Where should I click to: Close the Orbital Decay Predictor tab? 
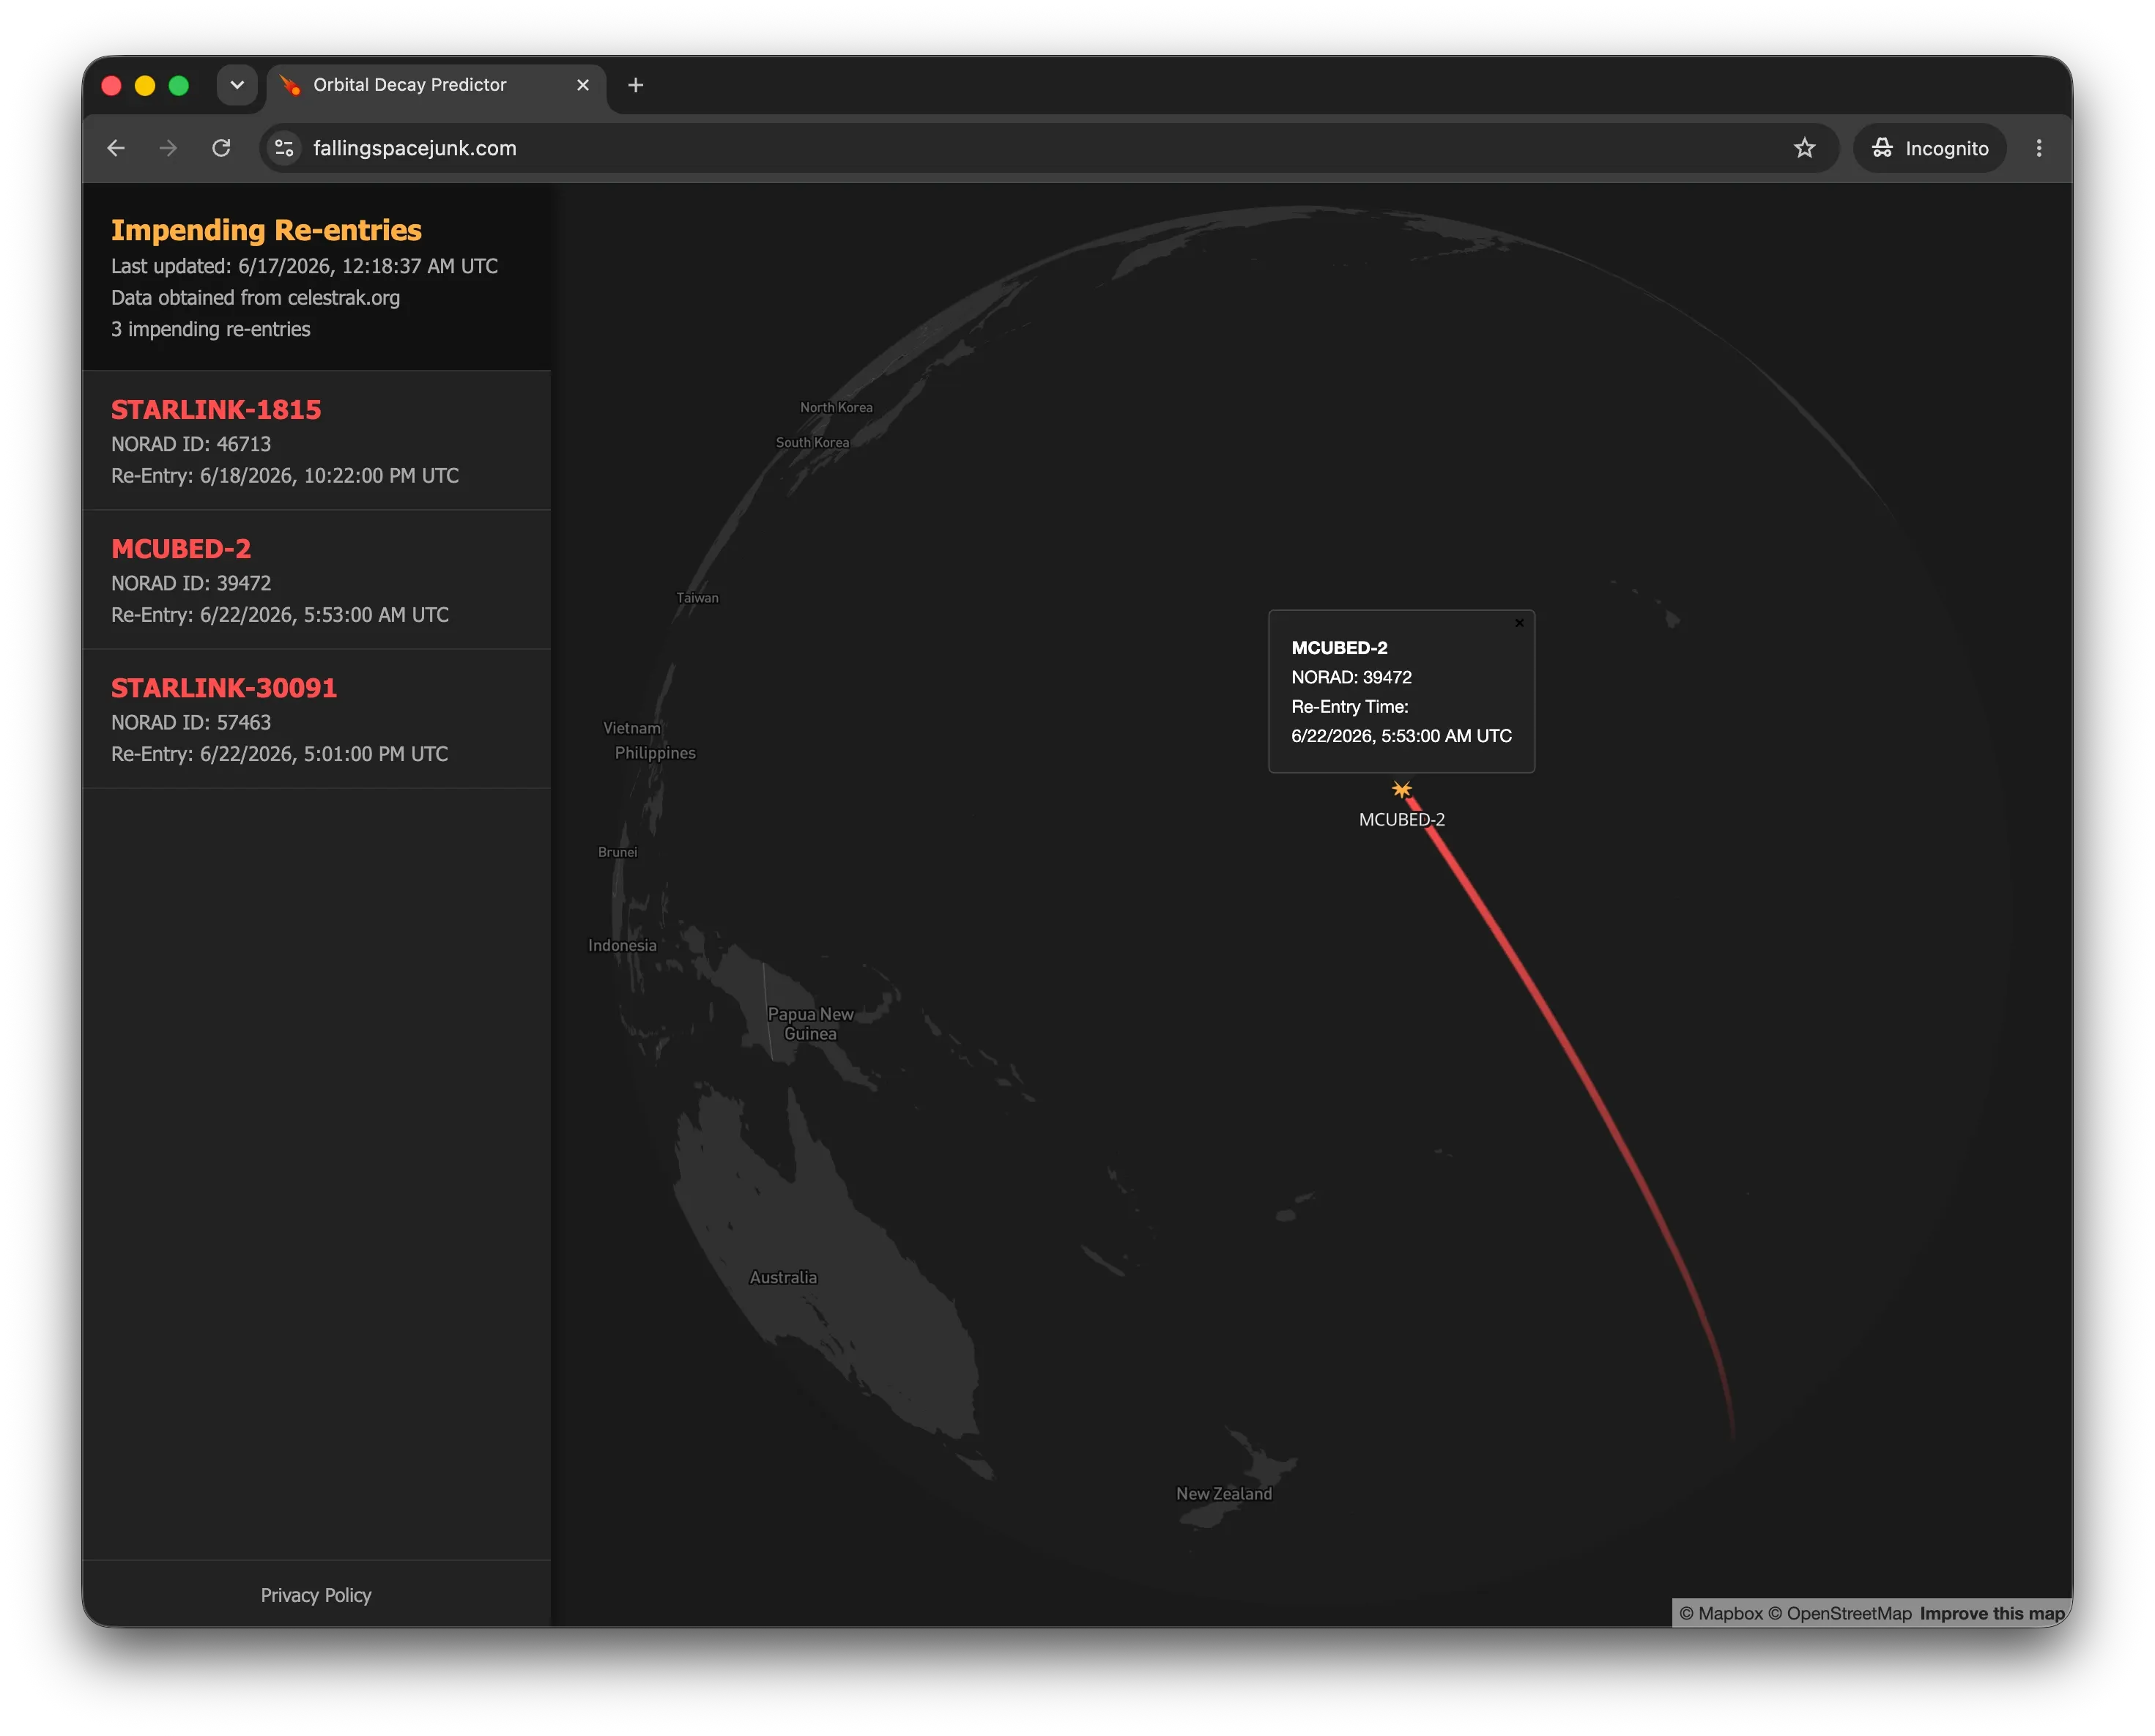point(583,85)
